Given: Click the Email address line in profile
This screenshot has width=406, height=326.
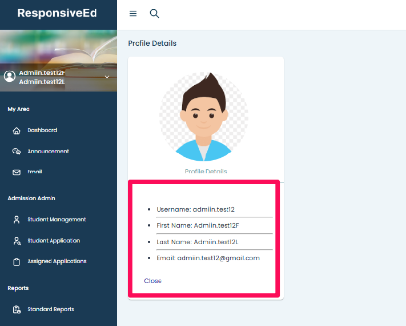Looking at the screenshot, I should click(208, 258).
